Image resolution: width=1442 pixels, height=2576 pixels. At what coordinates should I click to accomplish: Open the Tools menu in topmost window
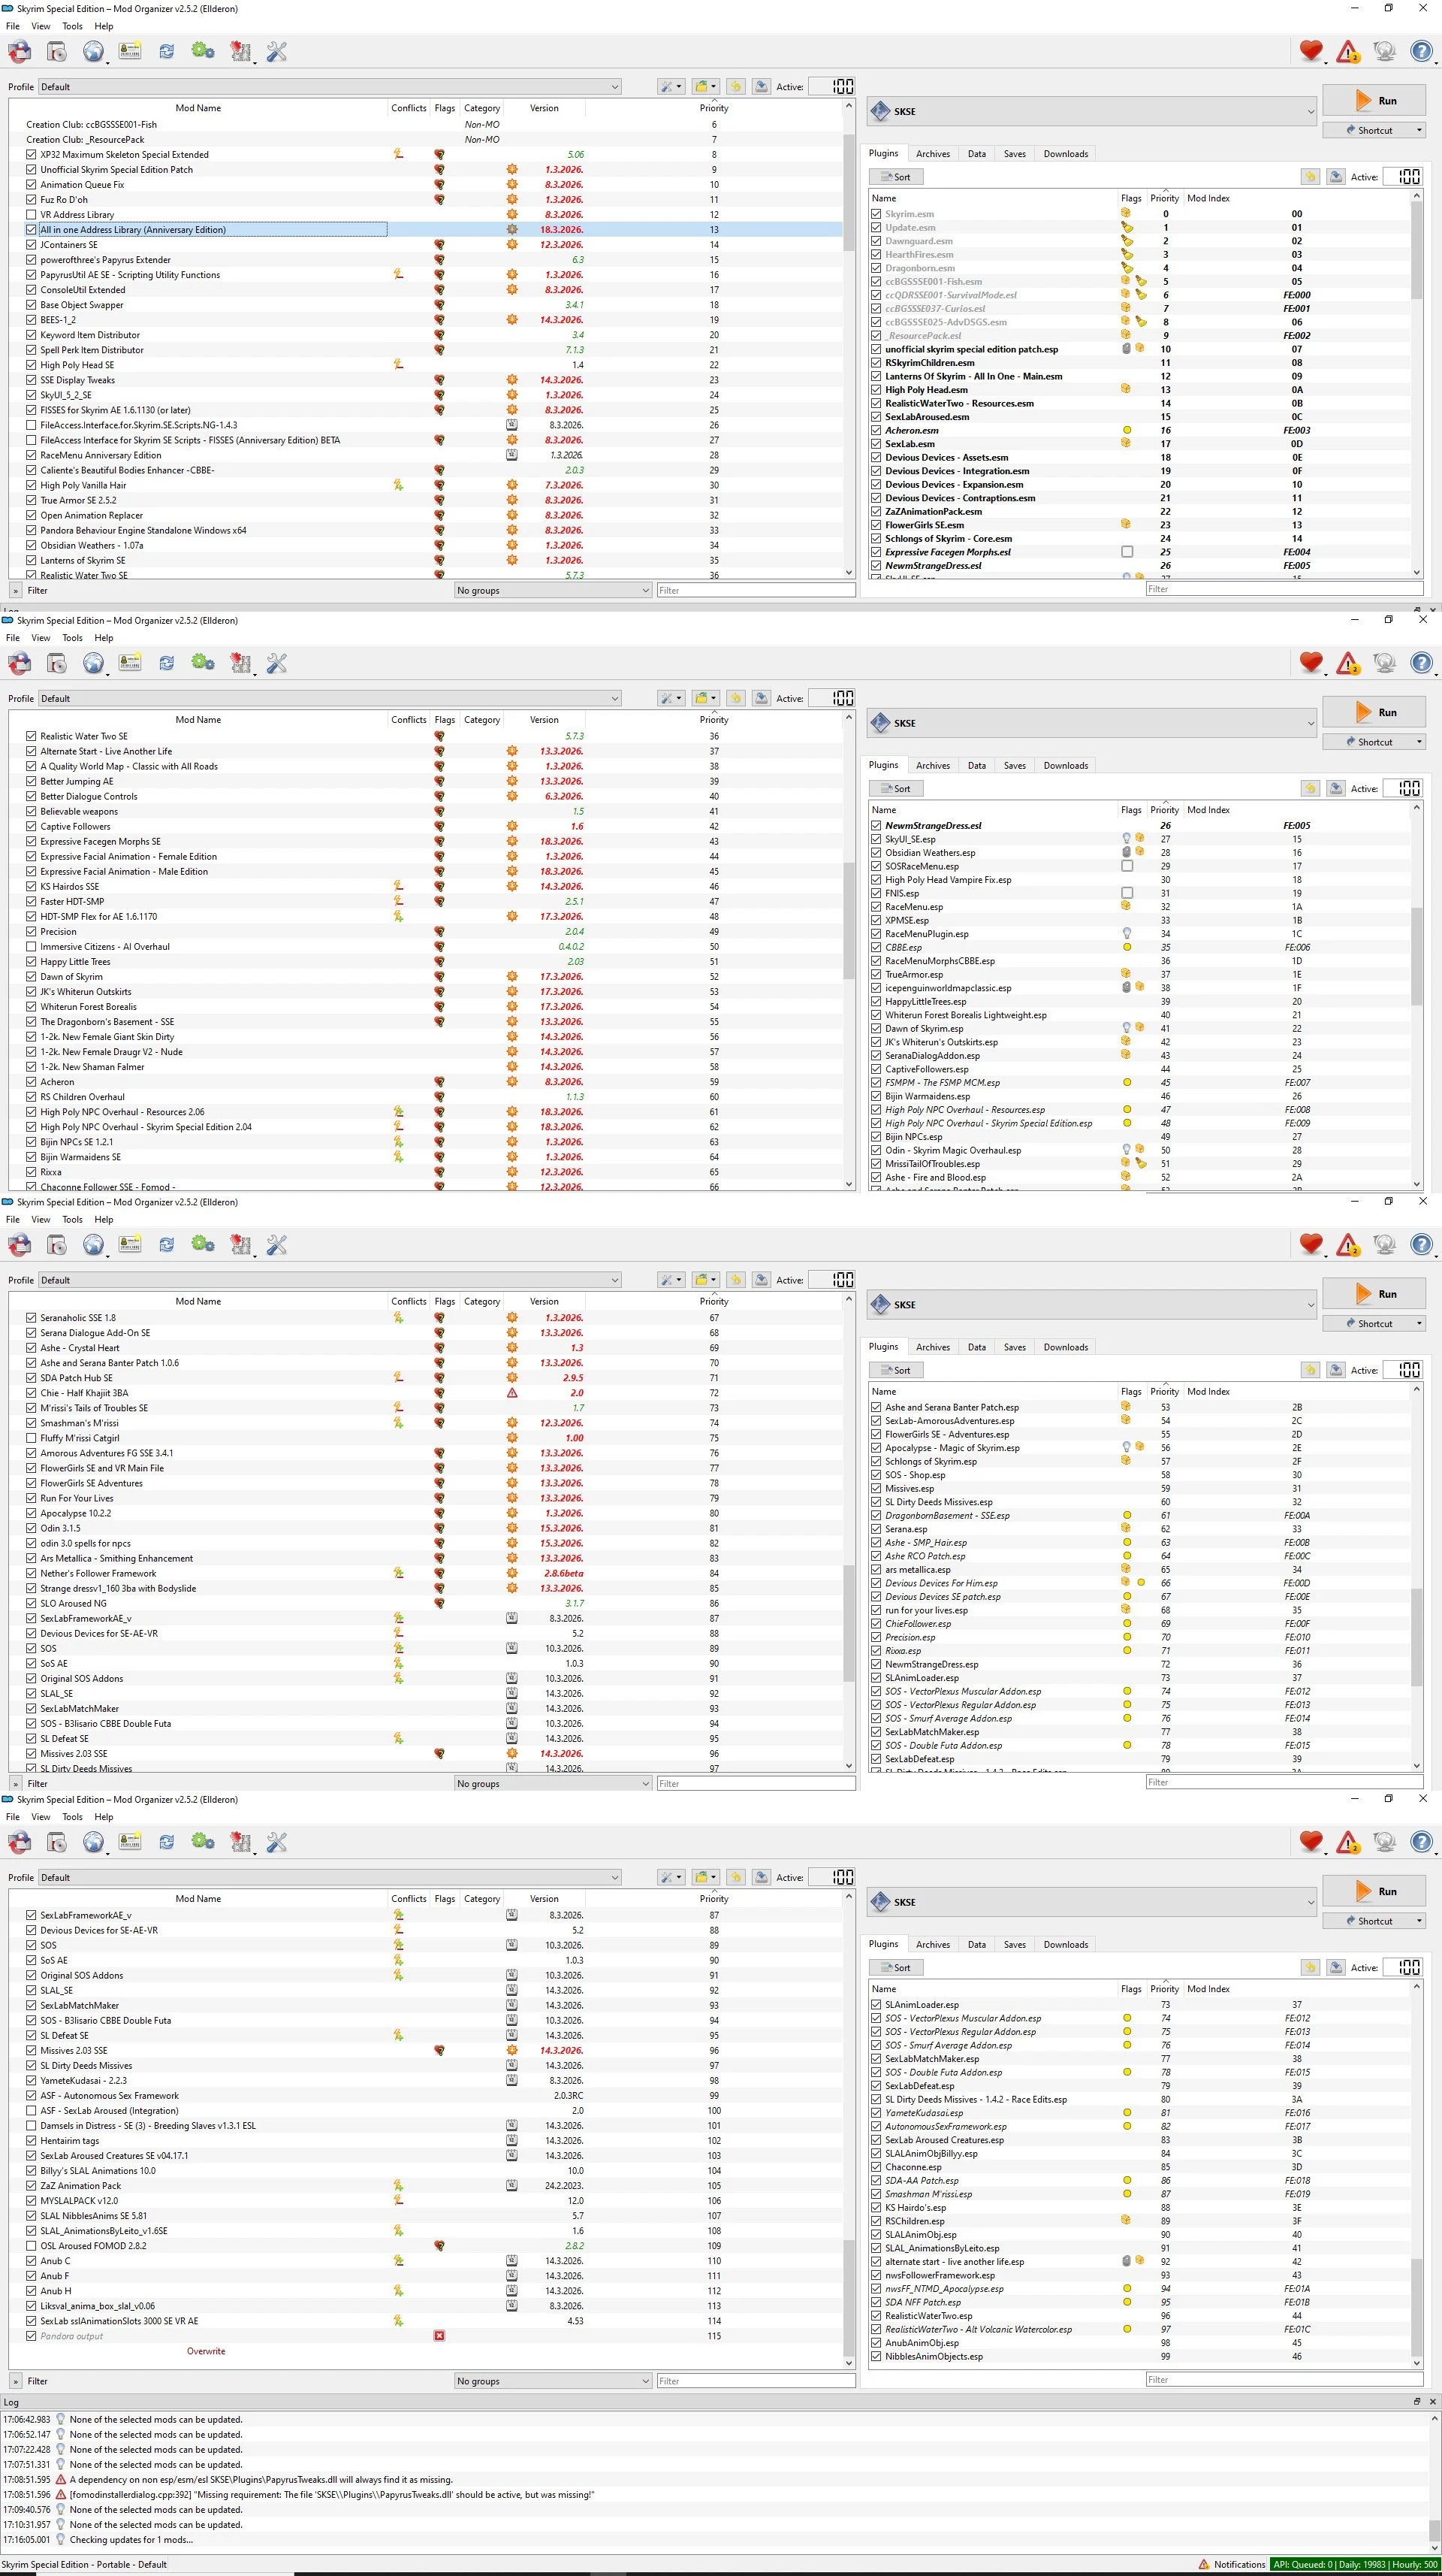[x=72, y=26]
